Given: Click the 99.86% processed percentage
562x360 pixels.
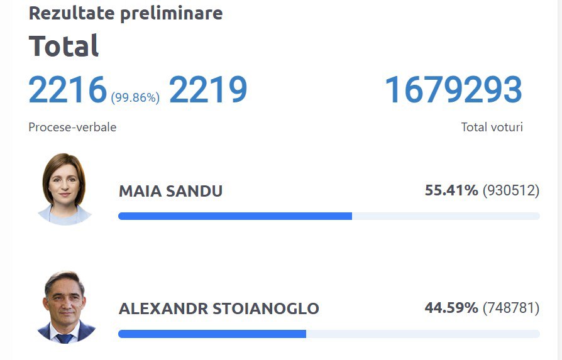Looking at the screenshot, I should coord(135,97).
